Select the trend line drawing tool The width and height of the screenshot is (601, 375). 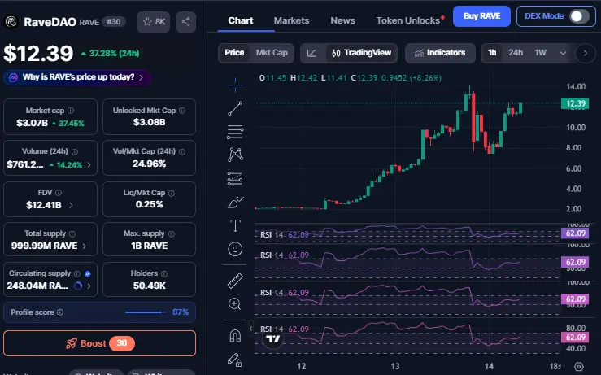tap(235, 108)
